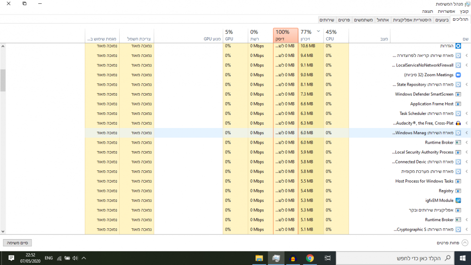The width and height of the screenshot is (471, 265).
Task: Expand the Task Scheduler service host row
Action: click(466, 113)
